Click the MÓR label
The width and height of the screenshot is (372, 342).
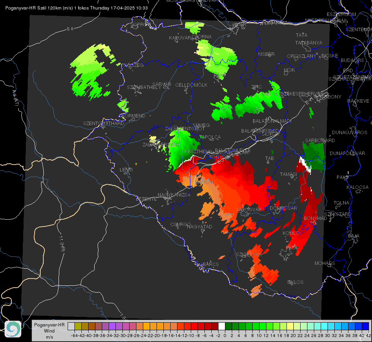pyautogui.click(x=290, y=70)
